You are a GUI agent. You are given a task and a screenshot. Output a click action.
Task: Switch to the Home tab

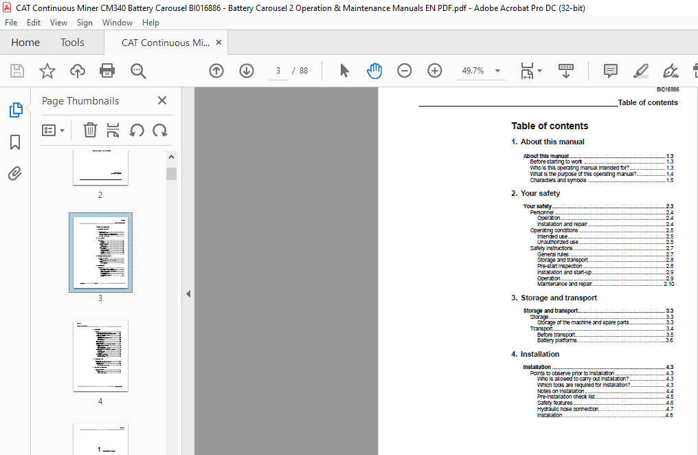point(25,43)
